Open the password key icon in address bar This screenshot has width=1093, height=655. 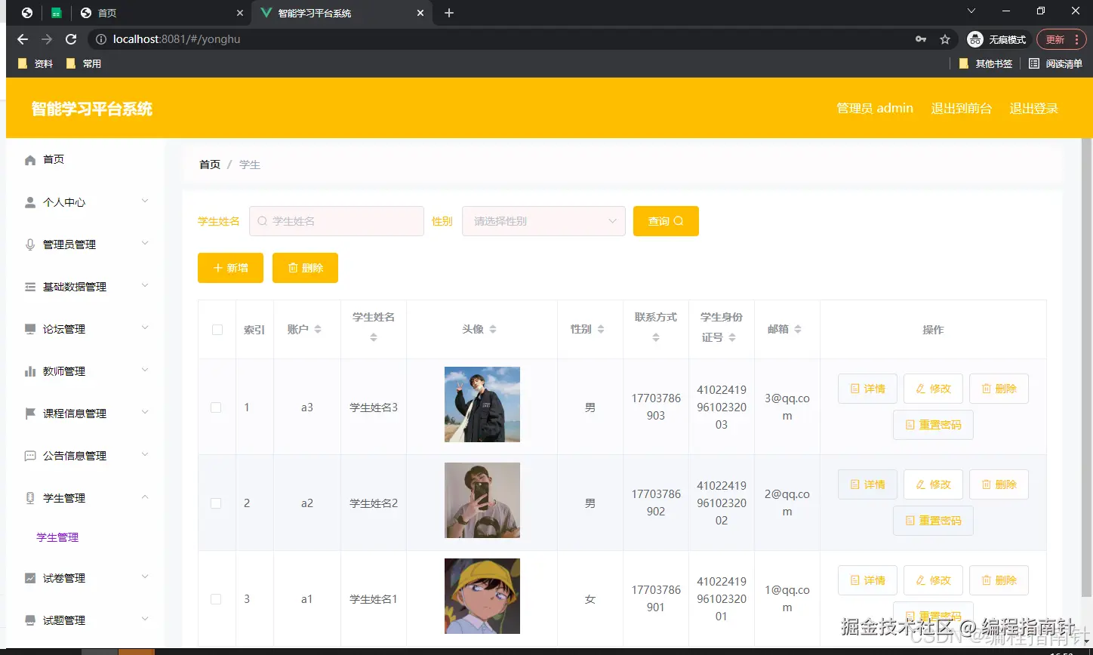[921, 39]
